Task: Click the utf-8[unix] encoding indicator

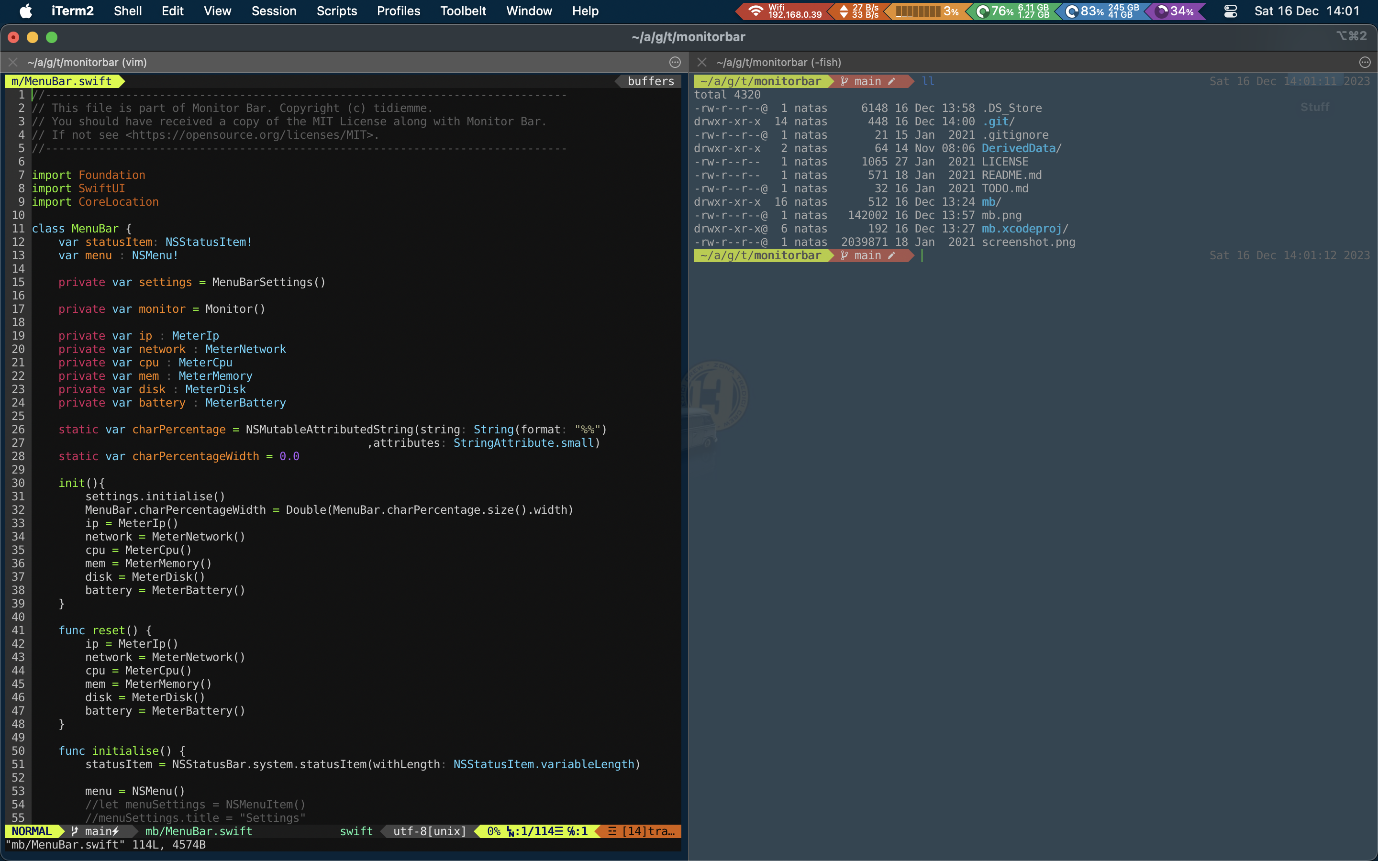Action: coord(429,831)
